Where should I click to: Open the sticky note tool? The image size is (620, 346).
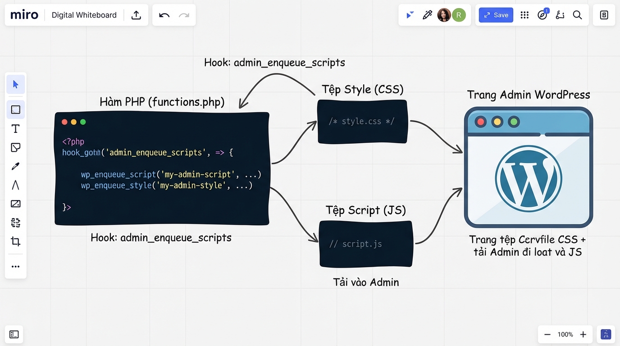pyautogui.click(x=15, y=147)
